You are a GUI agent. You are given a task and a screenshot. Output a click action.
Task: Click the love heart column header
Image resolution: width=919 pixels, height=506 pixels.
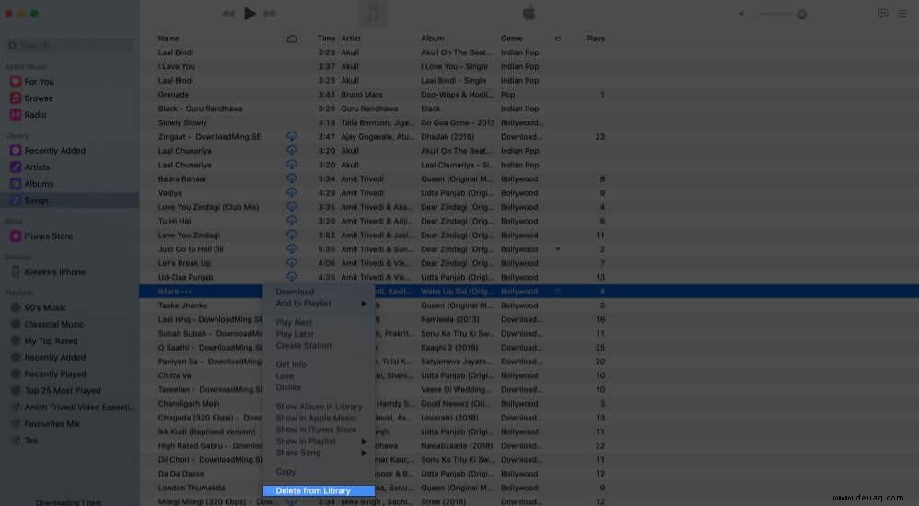point(557,39)
